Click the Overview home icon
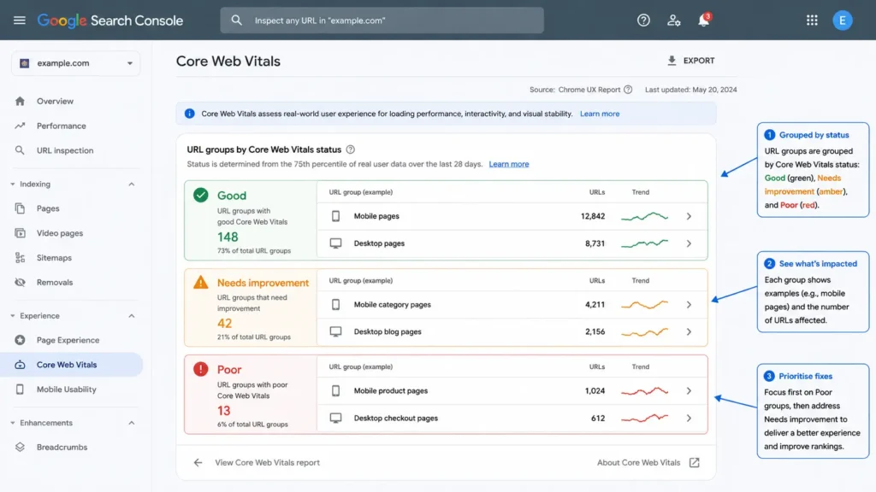The width and height of the screenshot is (876, 492). (21, 101)
